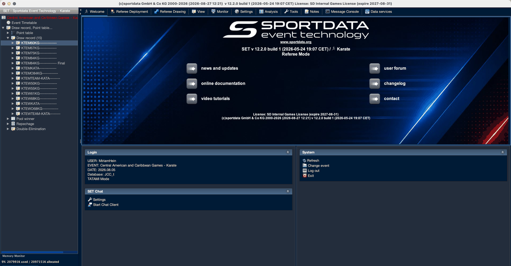The image size is (511, 266).
Task: Click the arrow icon beside changelog
Action: pyautogui.click(x=374, y=84)
